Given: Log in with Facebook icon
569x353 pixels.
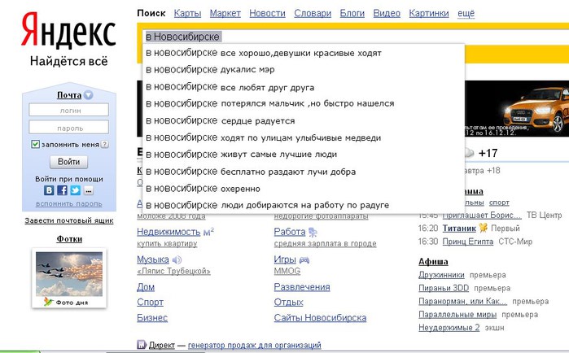Looking at the screenshot, I should click(62, 190).
